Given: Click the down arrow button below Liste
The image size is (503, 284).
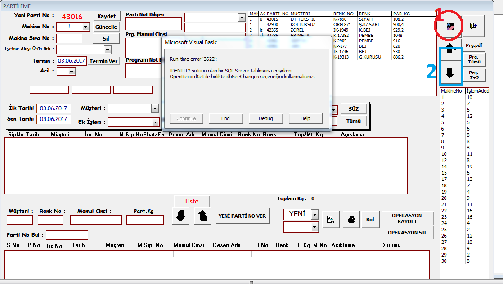Looking at the screenshot, I should click(180, 216).
